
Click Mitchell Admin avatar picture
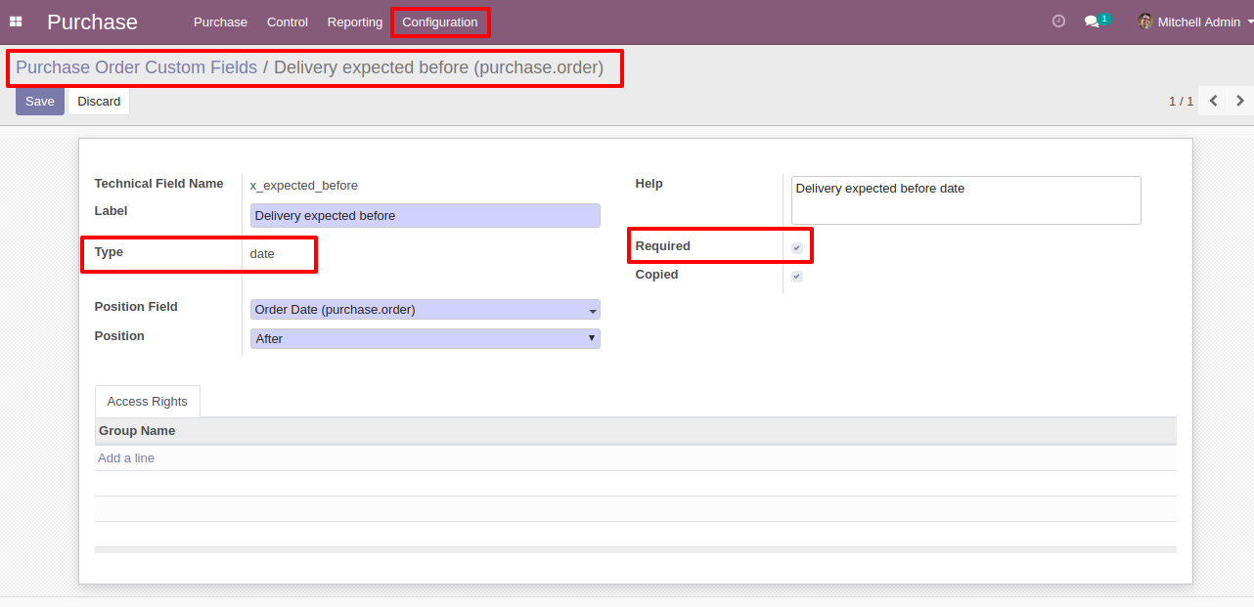tap(1145, 22)
